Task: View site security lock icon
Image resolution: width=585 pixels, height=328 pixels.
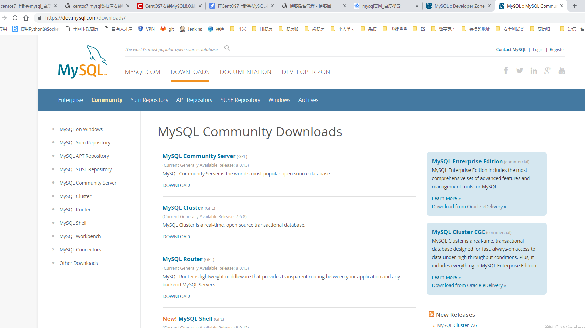Action: pyautogui.click(x=40, y=18)
